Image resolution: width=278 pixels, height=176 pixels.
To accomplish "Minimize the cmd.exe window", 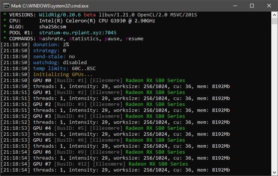I will click(x=235, y=6).
